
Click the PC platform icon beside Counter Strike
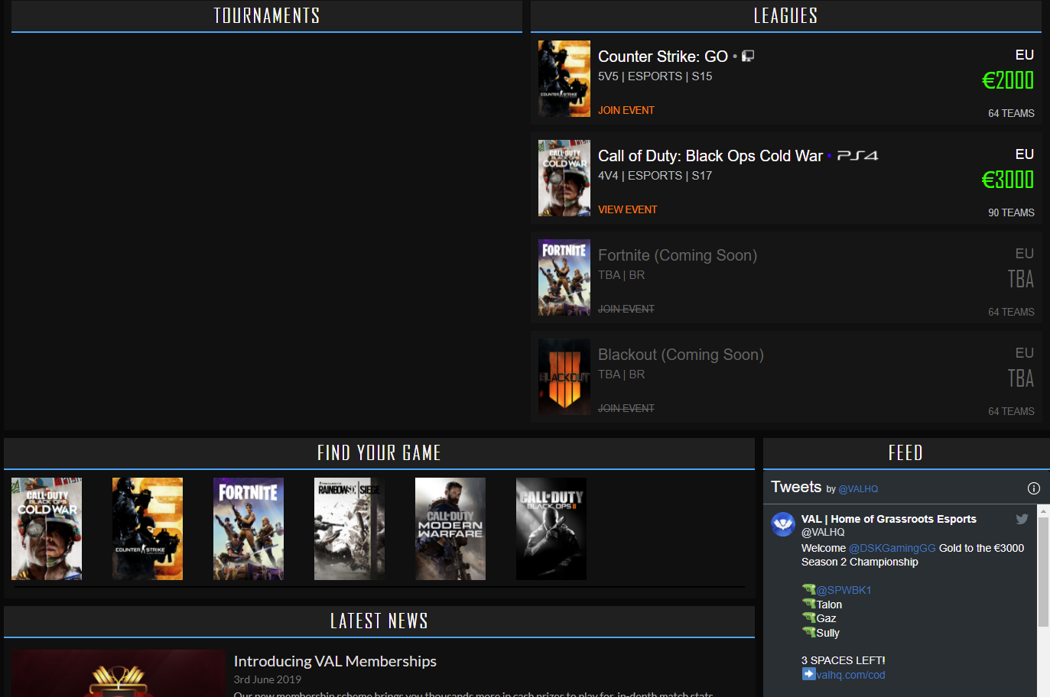point(748,56)
